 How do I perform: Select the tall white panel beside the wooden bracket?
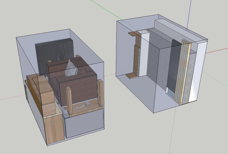(x=144, y=54)
